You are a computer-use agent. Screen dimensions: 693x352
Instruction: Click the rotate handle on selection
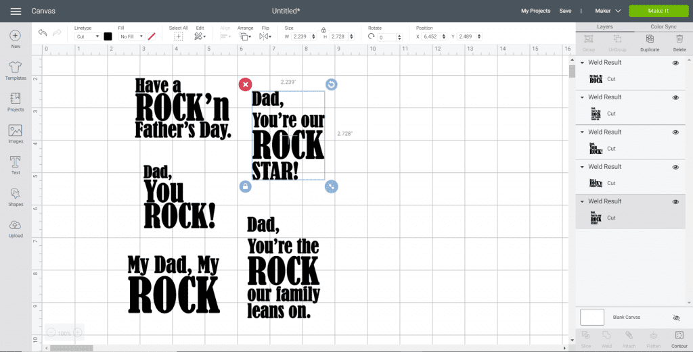tap(332, 84)
